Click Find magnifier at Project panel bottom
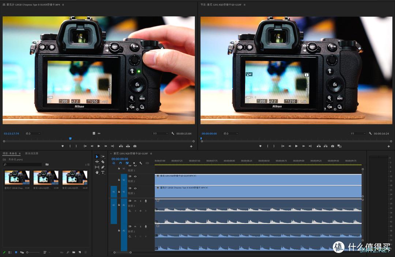This screenshot has width=395, height=257. (x=68, y=252)
